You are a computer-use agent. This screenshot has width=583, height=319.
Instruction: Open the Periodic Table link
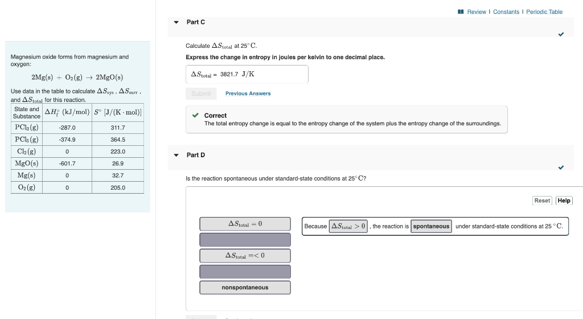click(x=544, y=12)
